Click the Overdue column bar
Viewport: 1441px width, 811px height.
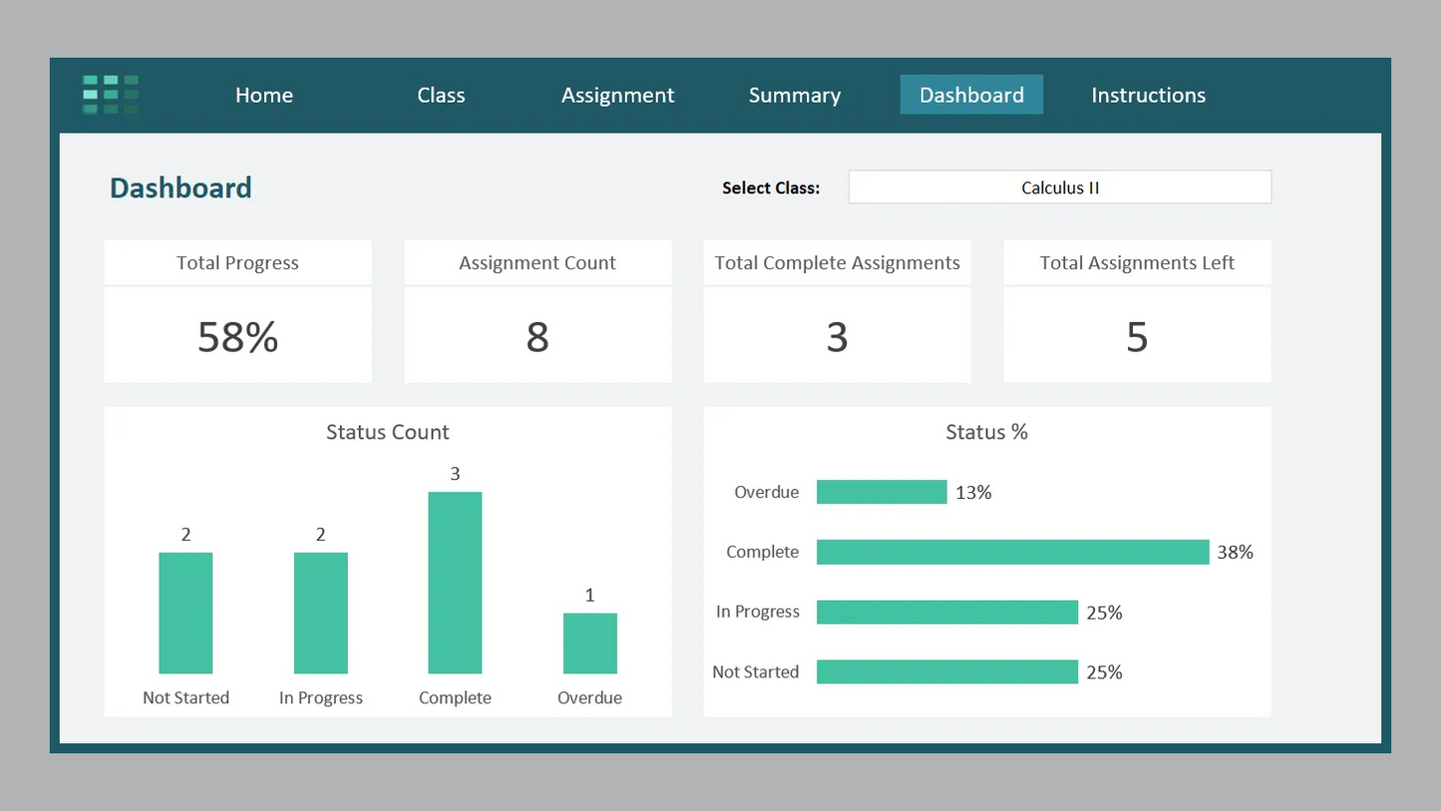pos(590,643)
